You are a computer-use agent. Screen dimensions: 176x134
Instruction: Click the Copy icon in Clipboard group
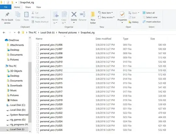pos(18,15)
